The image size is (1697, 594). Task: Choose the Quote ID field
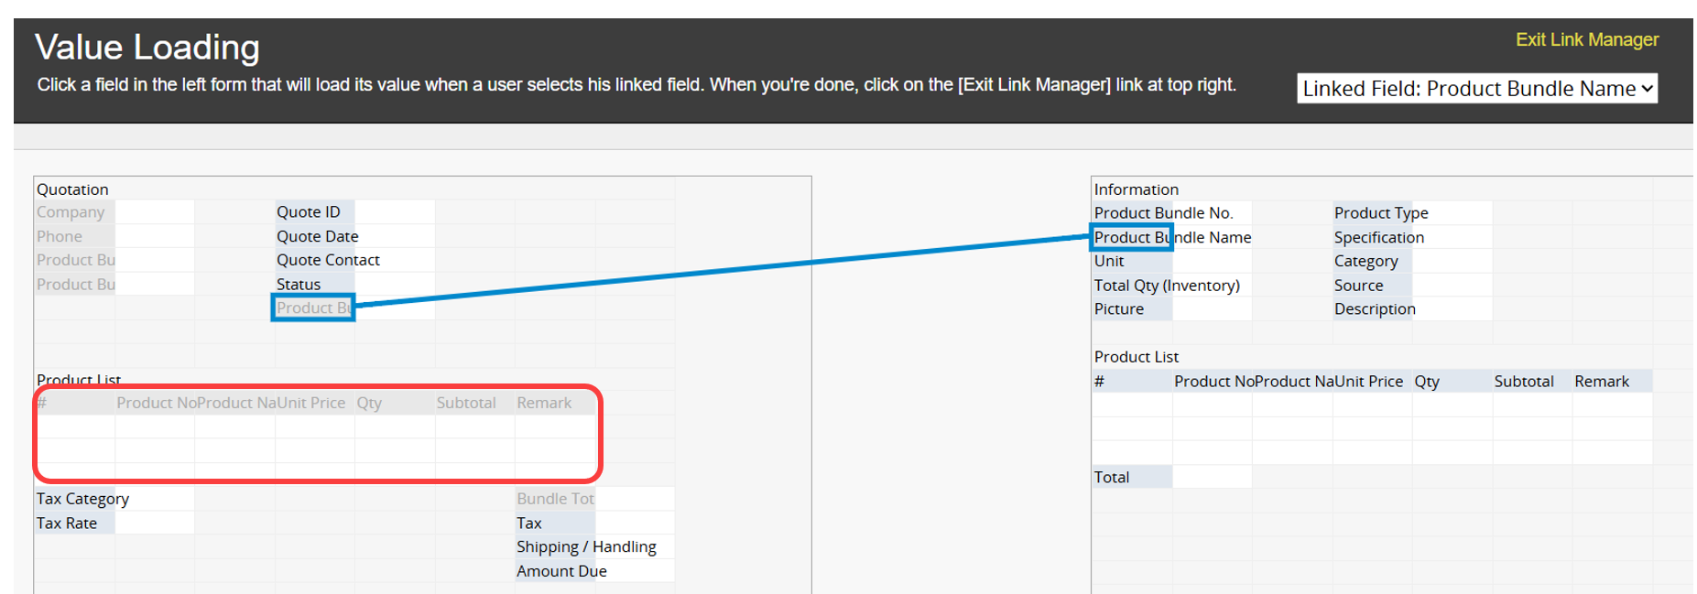(309, 212)
